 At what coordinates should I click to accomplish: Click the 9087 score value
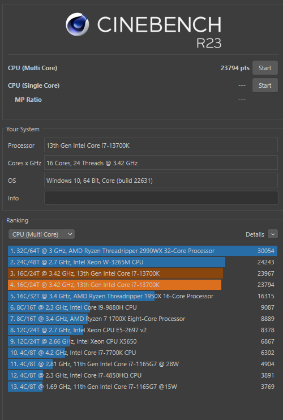[x=268, y=307]
